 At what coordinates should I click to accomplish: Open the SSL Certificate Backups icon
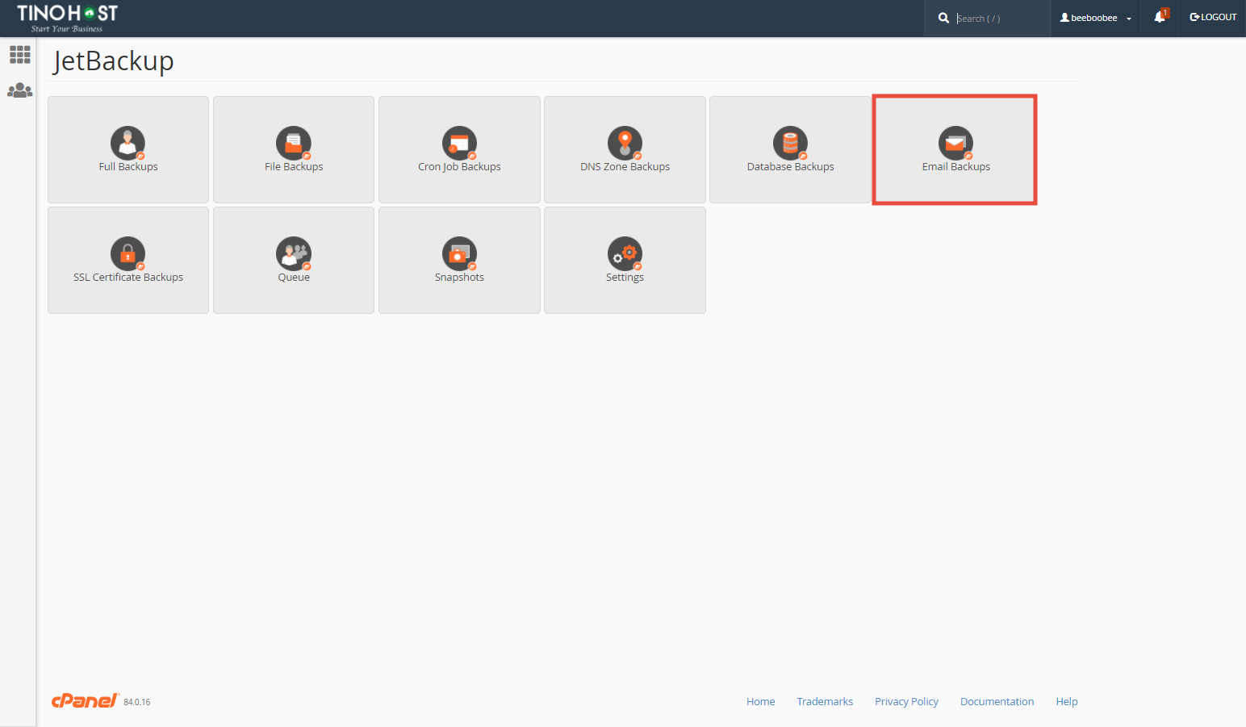(128, 254)
